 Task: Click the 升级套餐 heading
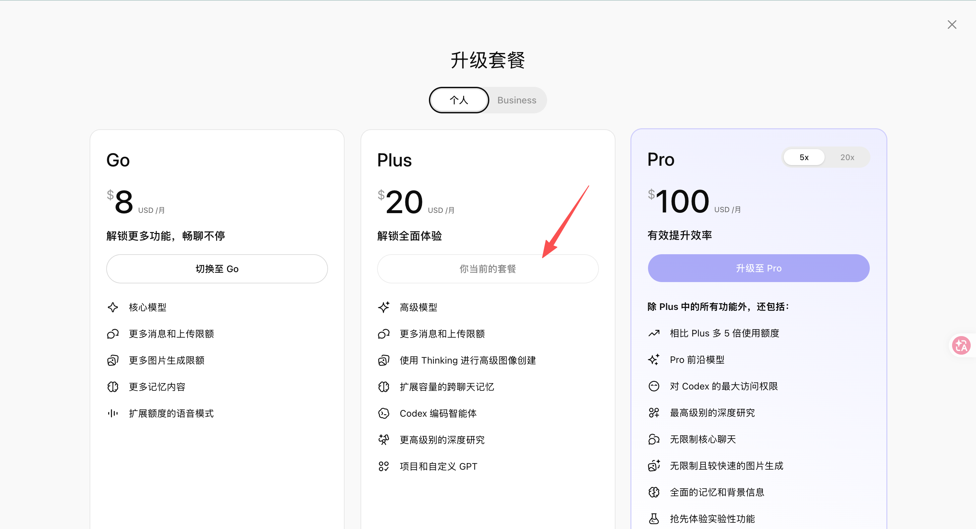point(488,60)
